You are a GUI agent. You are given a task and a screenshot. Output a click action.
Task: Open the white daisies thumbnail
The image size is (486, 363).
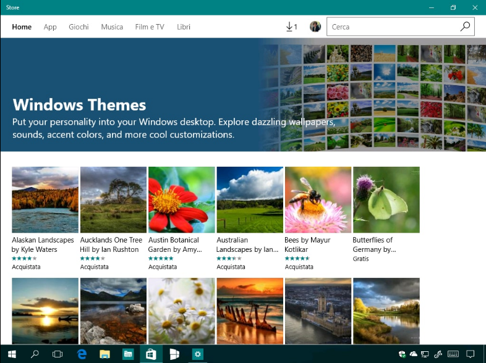coord(182,311)
